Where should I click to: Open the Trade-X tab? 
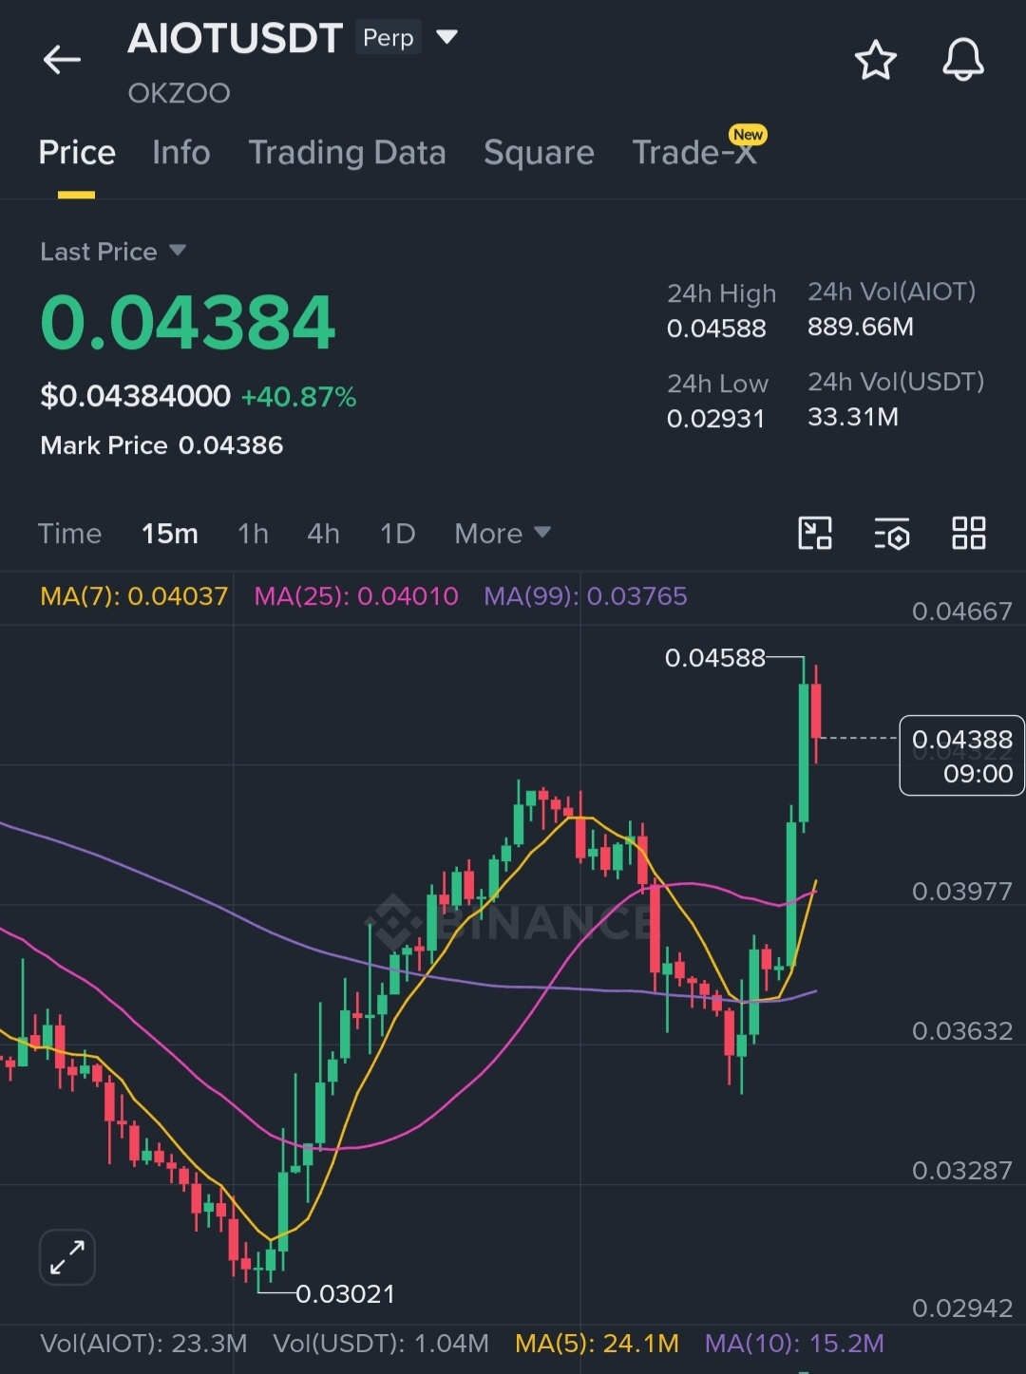pos(694,152)
